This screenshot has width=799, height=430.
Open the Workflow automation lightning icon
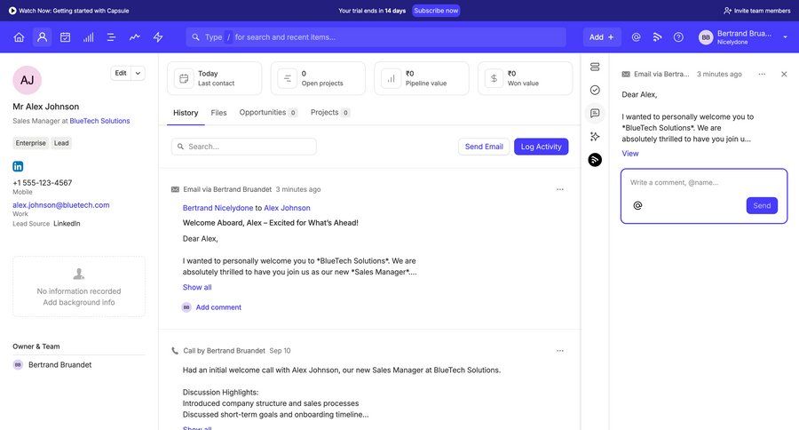pyautogui.click(x=158, y=37)
